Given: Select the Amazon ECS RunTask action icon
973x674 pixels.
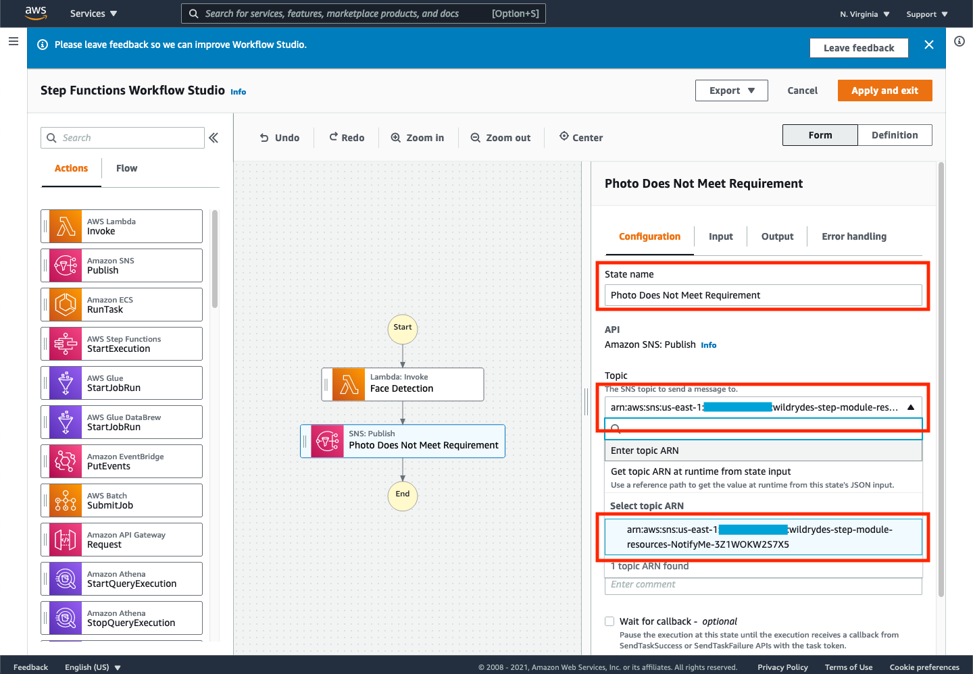Looking at the screenshot, I should coord(66,305).
